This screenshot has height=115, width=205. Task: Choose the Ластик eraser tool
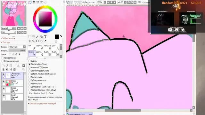(40, 48)
